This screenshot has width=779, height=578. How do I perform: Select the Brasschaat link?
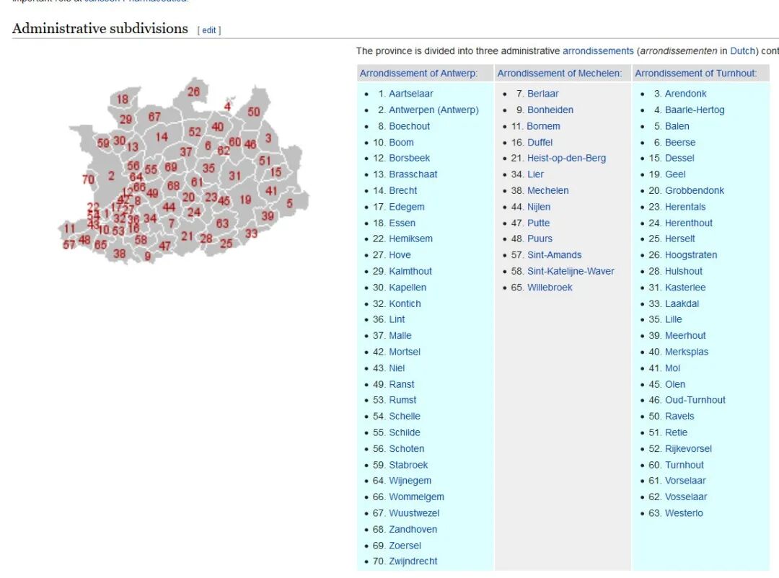point(413,175)
